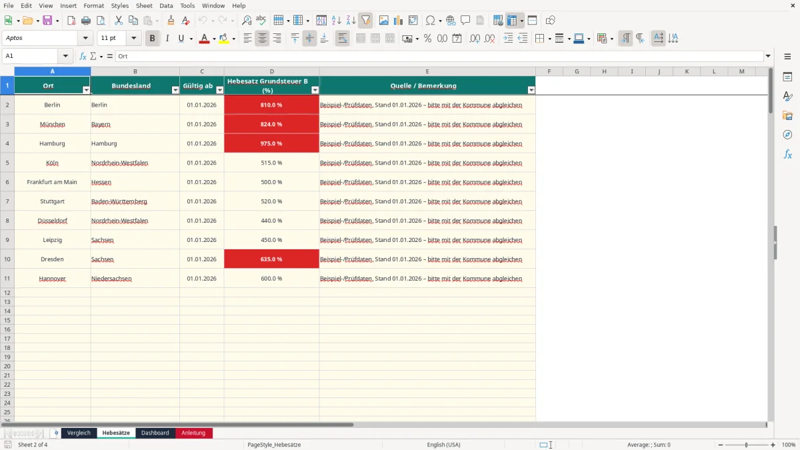Expand the formula bar
This screenshot has width=800, height=450.
coord(768,57)
